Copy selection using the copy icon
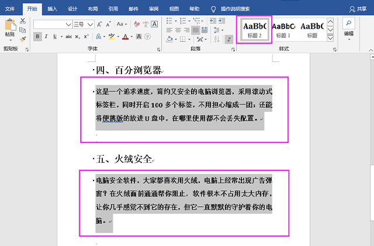This screenshot has width=374, height=246. point(23,30)
